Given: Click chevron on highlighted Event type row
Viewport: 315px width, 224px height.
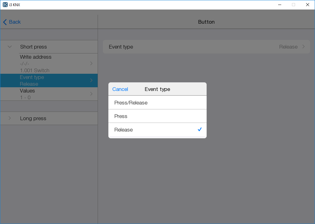Looking at the screenshot, I should pos(91,81).
